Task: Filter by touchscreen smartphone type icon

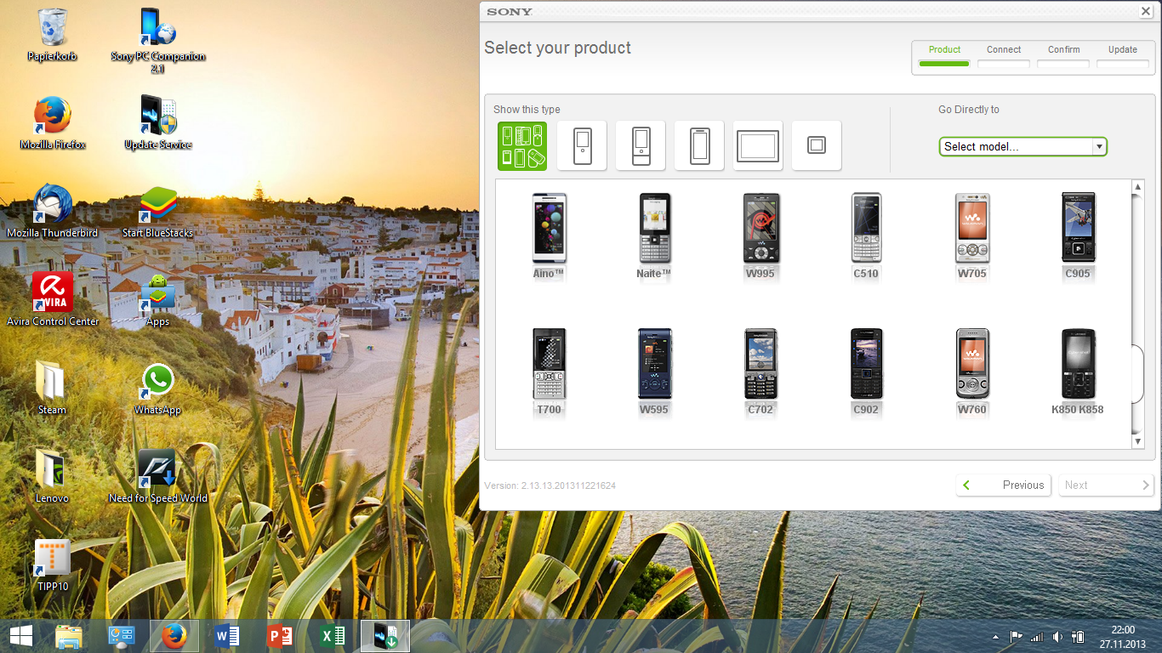Action: (x=699, y=145)
